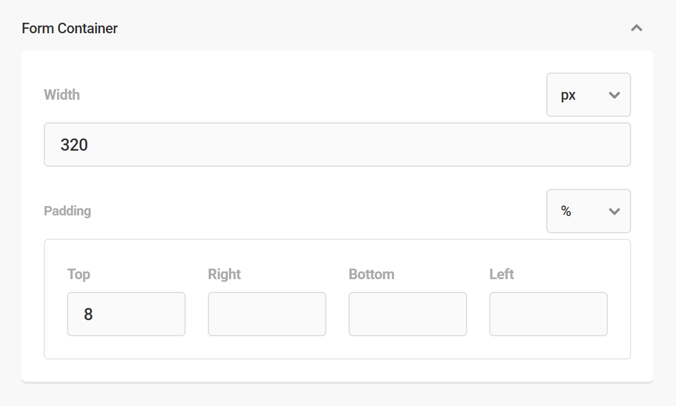This screenshot has height=406, width=676.
Task: Click the upward chevron icon beside Form Container
Action: (636, 28)
